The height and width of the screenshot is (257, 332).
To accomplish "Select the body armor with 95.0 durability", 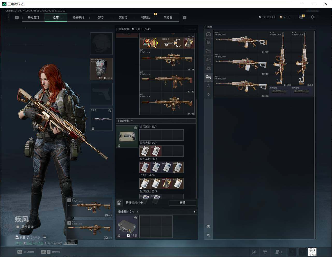I will [x=102, y=69].
